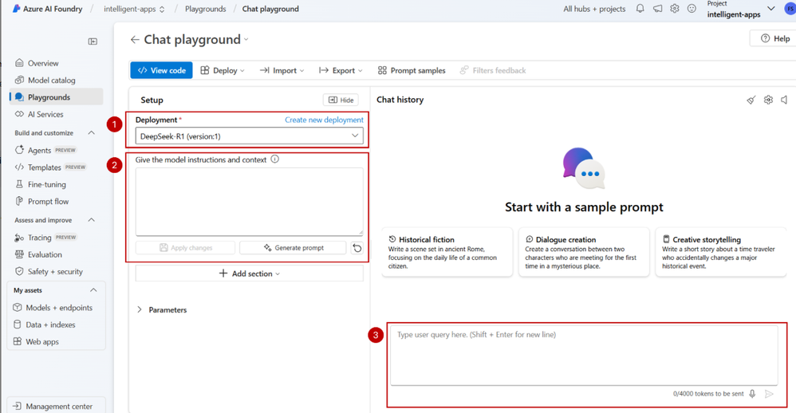Click View code button

pos(161,70)
